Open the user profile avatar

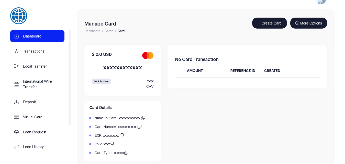[321, 2]
